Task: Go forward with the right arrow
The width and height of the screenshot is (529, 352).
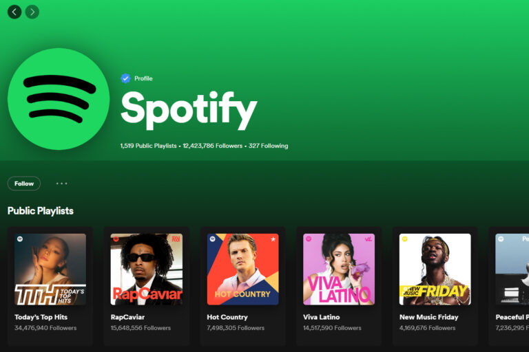Action: pyautogui.click(x=32, y=12)
